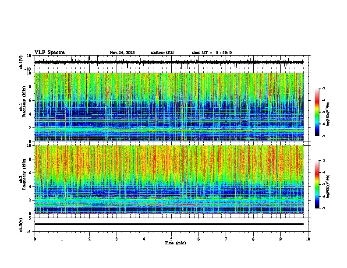Viewport: 347px width, 268px height.
Task: Click the color bar beside ch.1 spectrogram
Action: (317, 112)
